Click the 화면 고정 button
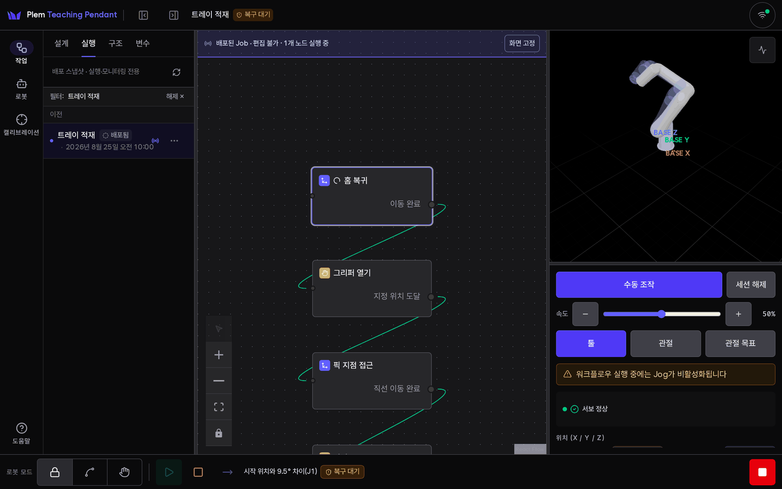The width and height of the screenshot is (782, 489). 522,43
